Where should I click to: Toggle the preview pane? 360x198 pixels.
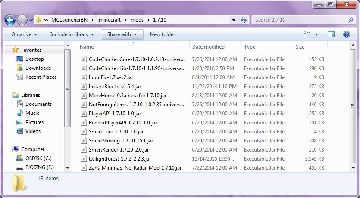331,34
